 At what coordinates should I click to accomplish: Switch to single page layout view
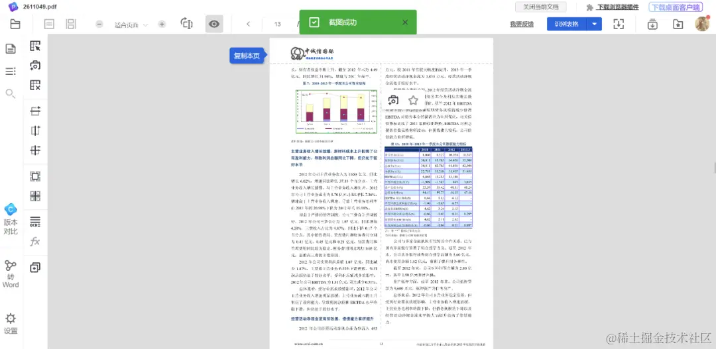coord(49,25)
